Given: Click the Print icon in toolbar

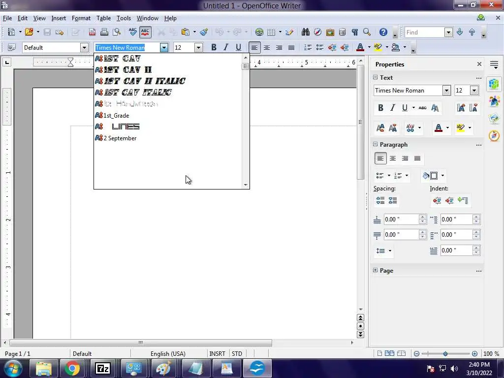Looking at the screenshot, I should pyautogui.click(x=104, y=32).
